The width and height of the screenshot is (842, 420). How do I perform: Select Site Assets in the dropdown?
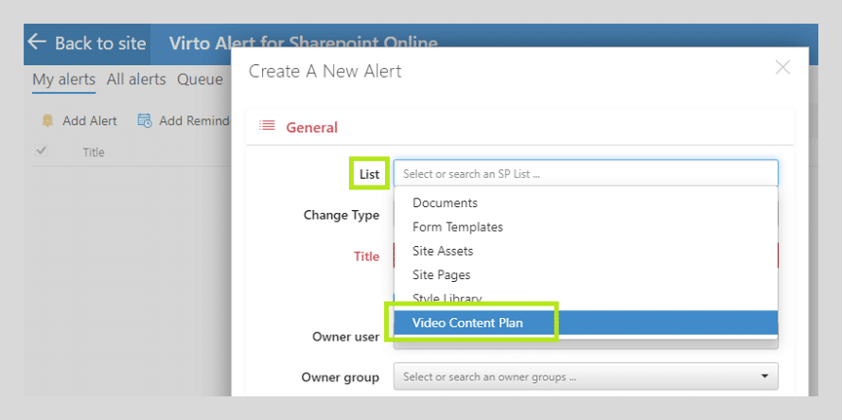pyautogui.click(x=586, y=251)
